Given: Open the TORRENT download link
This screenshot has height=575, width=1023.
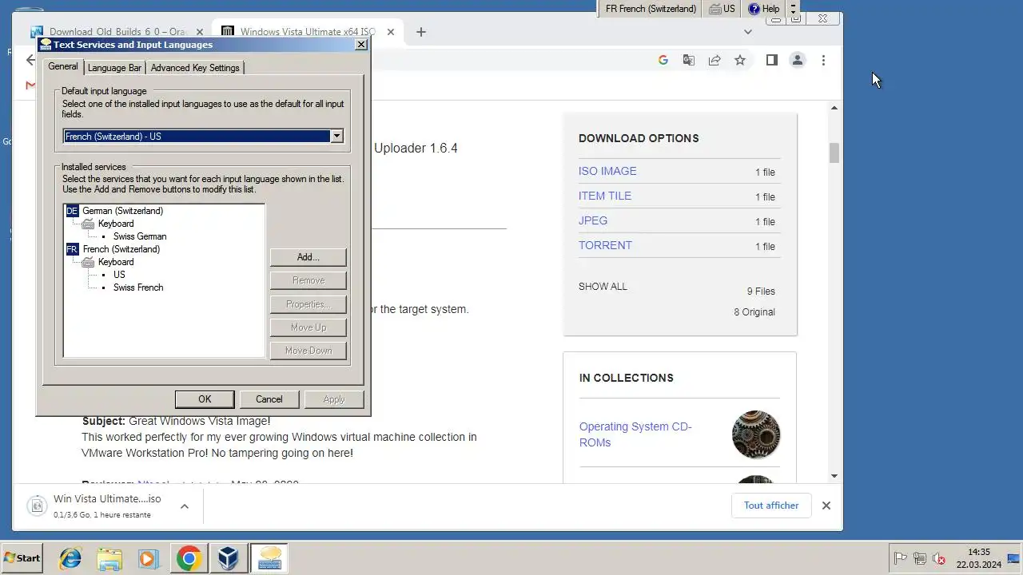Looking at the screenshot, I should tap(605, 245).
